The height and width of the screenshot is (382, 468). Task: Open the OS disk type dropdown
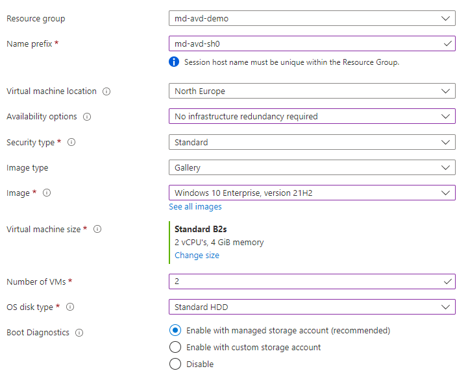[312, 307]
